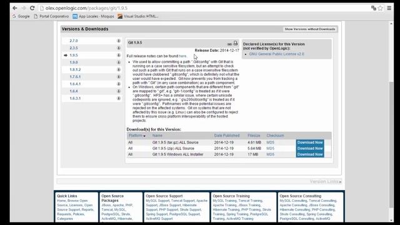Bookmark this page with the star icon
The height and width of the screenshot is (225, 400).
381,8
